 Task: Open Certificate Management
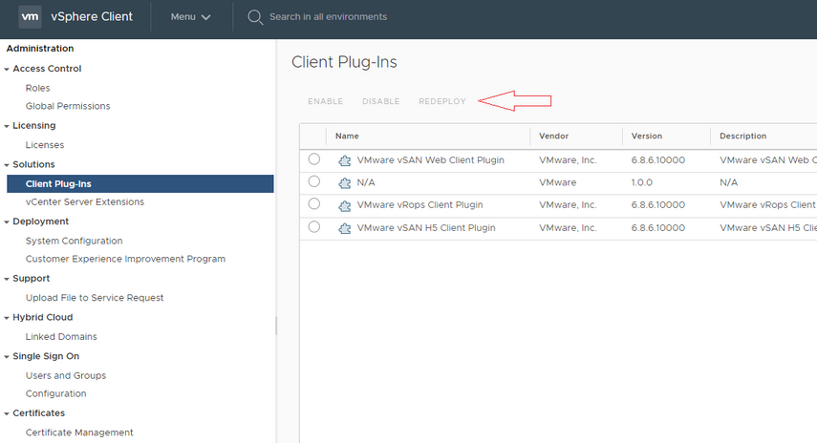79,432
